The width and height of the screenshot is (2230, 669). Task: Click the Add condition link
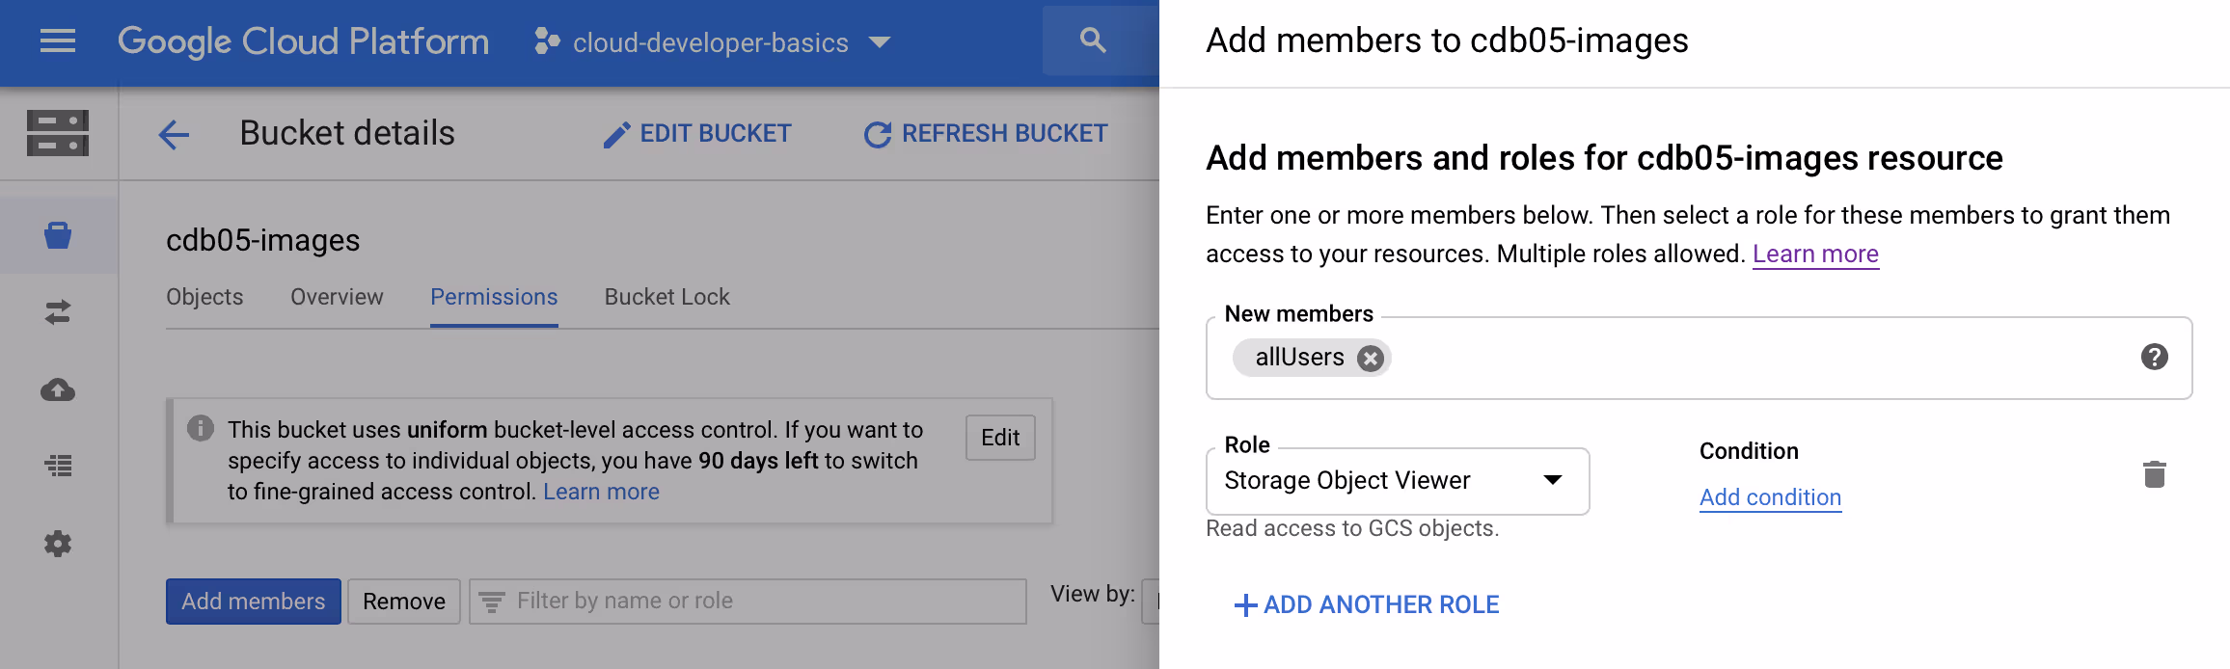click(1770, 497)
